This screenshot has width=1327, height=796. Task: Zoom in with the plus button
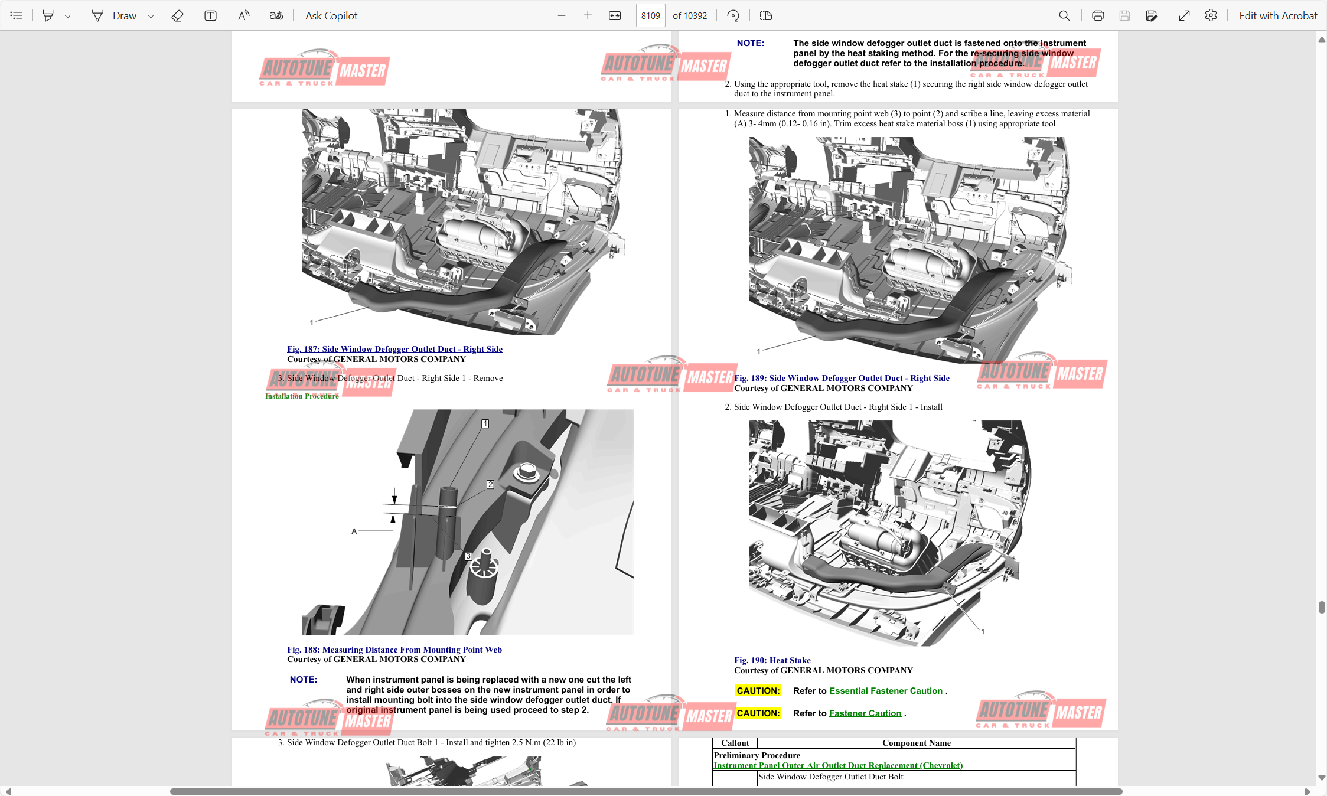click(x=588, y=15)
